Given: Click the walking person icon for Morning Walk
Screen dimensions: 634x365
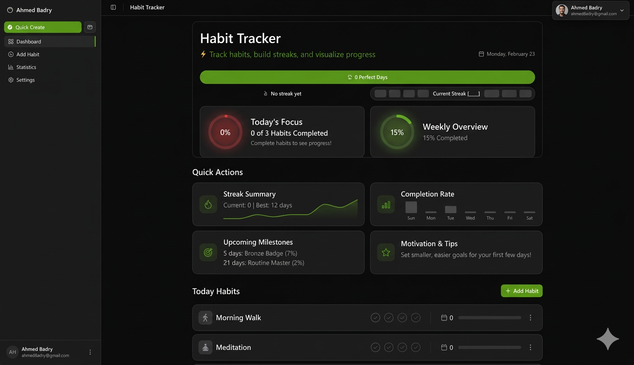Looking at the screenshot, I should tap(205, 318).
